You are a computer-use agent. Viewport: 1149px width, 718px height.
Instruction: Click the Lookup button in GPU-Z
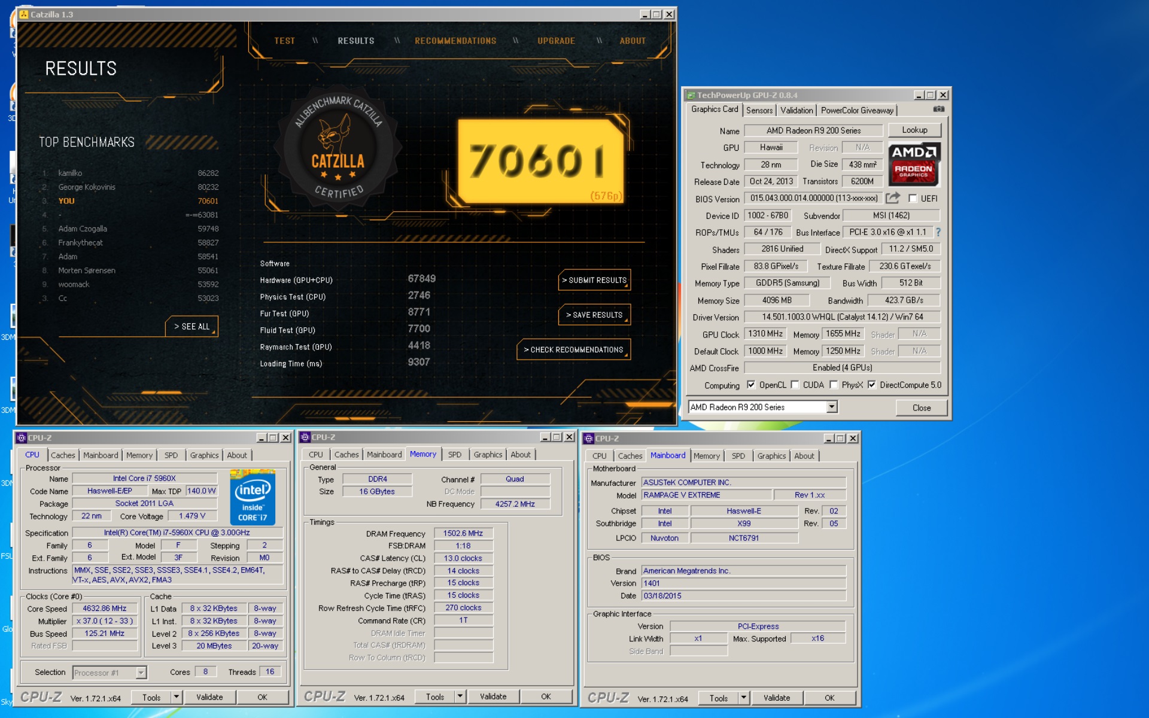(914, 130)
